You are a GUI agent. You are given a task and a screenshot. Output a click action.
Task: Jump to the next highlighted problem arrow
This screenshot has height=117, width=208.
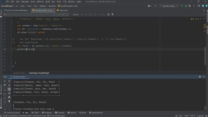point(204,19)
